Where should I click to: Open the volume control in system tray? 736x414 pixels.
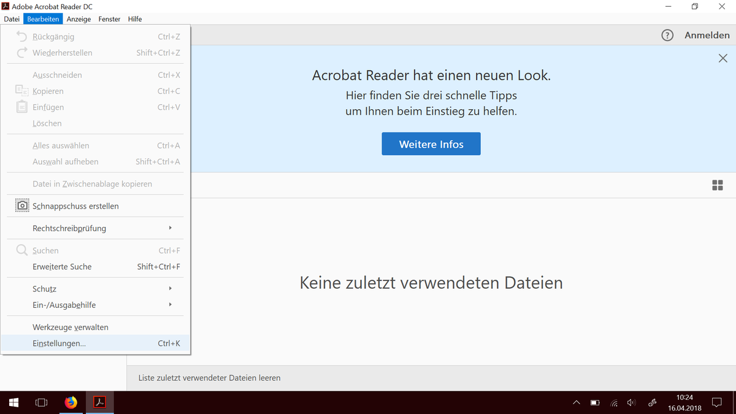coord(632,403)
